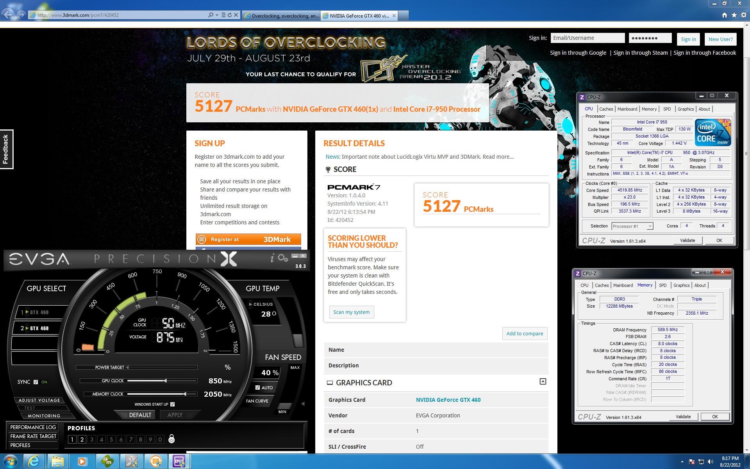Viewport: 750px width, 469px height.
Task: Open SPD tab in top CPU-Z window
Action: pyautogui.click(x=667, y=109)
